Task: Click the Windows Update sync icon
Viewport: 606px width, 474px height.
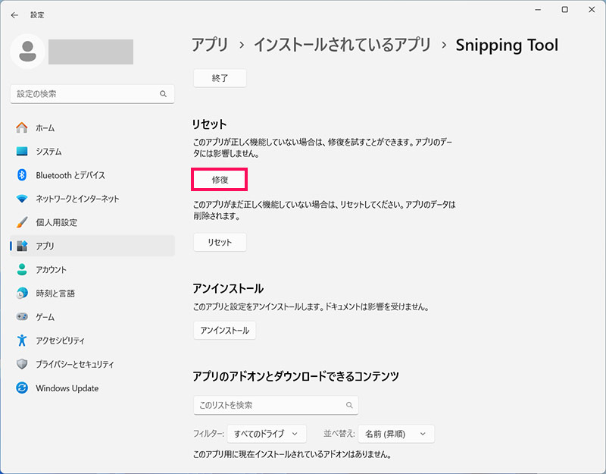Action: pyautogui.click(x=22, y=388)
